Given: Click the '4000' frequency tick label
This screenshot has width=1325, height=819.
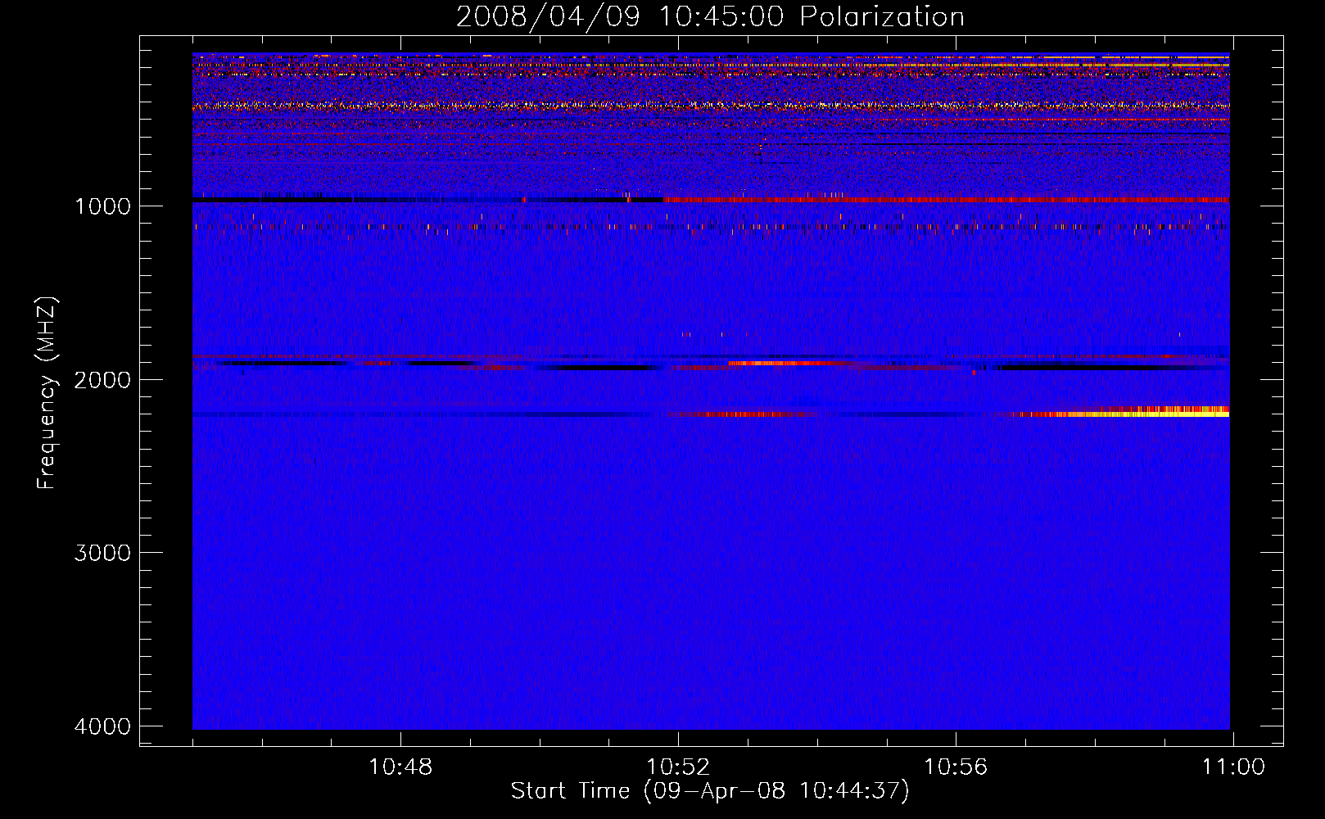Looking at the screenshot, I should pos(102,726).
